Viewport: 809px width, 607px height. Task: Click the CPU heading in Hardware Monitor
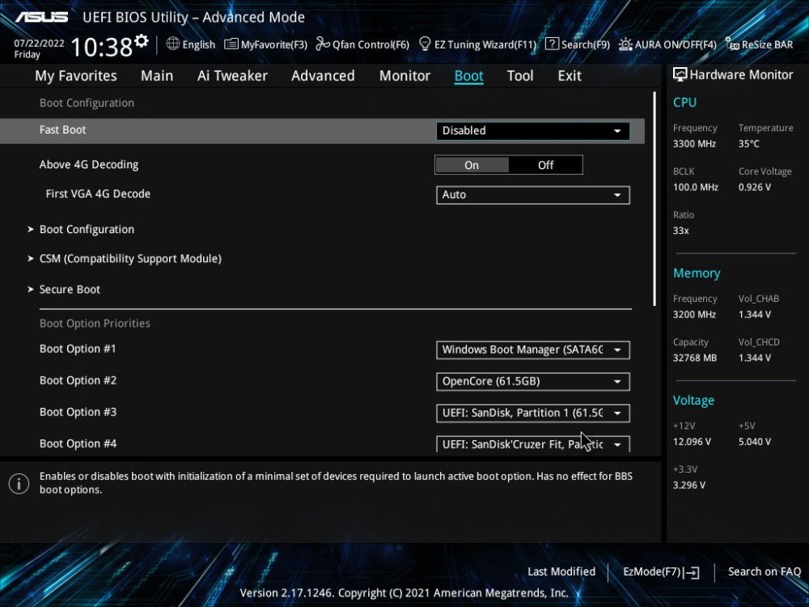(684, 102)
